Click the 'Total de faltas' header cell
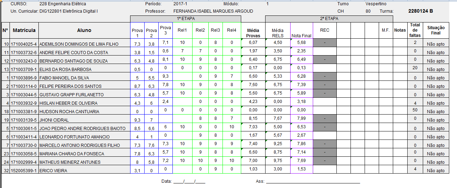Viewport: 457px width, 188px height. [415, 30]
